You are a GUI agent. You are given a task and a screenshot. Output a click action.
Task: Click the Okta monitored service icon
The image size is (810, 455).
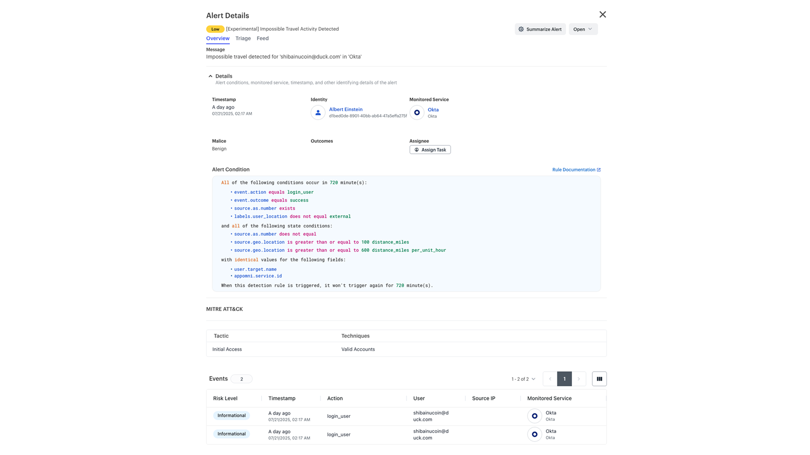[x=416, y=112]
